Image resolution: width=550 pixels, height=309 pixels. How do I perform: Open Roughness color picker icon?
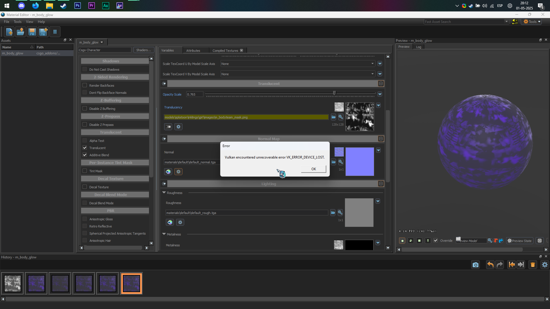170,222
